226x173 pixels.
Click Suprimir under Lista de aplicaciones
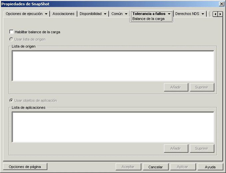202,148
